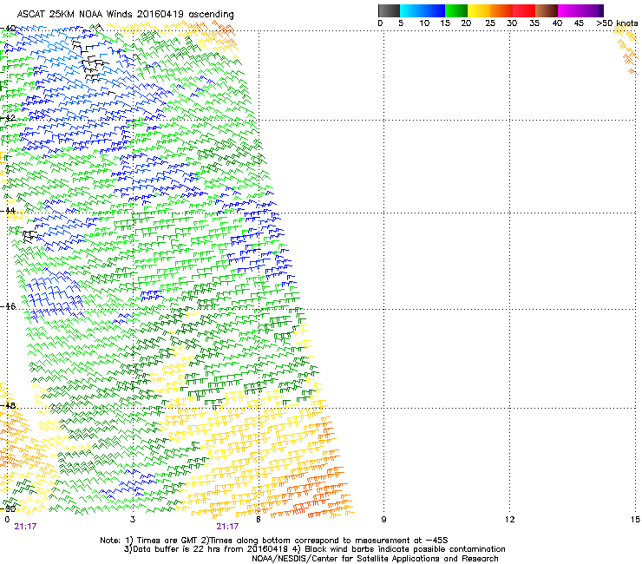Screen dimensions: 642x564
Task: Click the '10' legend speed label
Action: pos(424,23)
